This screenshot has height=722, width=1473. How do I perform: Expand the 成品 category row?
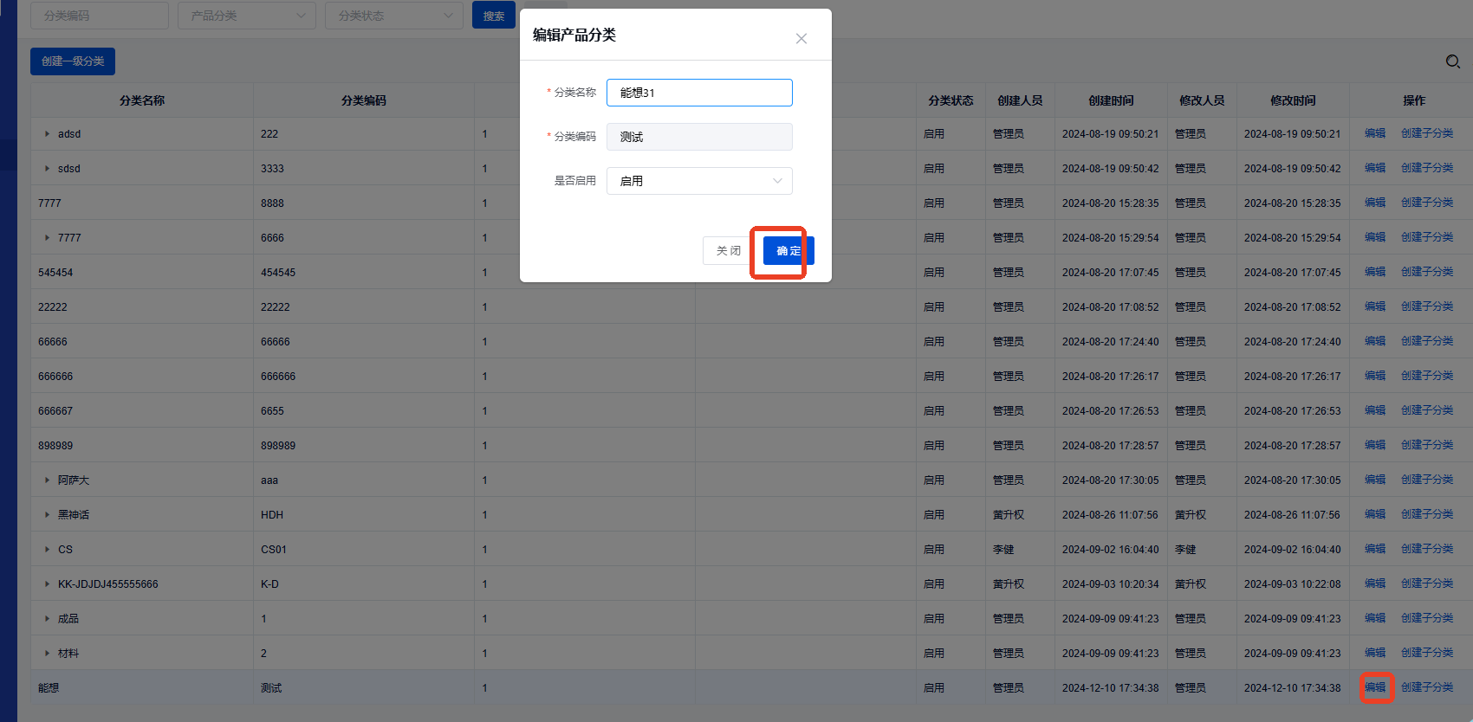(47, 619)
